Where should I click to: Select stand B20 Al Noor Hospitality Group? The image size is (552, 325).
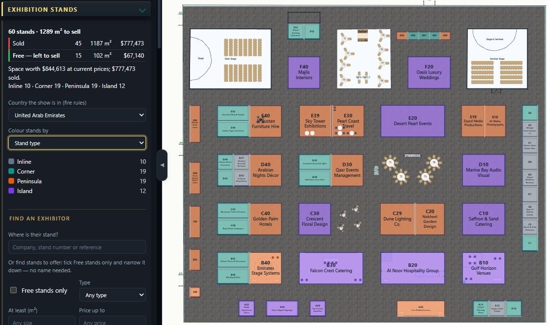click(412, 268)
